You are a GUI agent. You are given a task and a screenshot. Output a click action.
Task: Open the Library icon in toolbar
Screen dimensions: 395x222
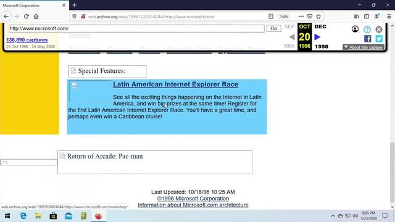point(357,17)
